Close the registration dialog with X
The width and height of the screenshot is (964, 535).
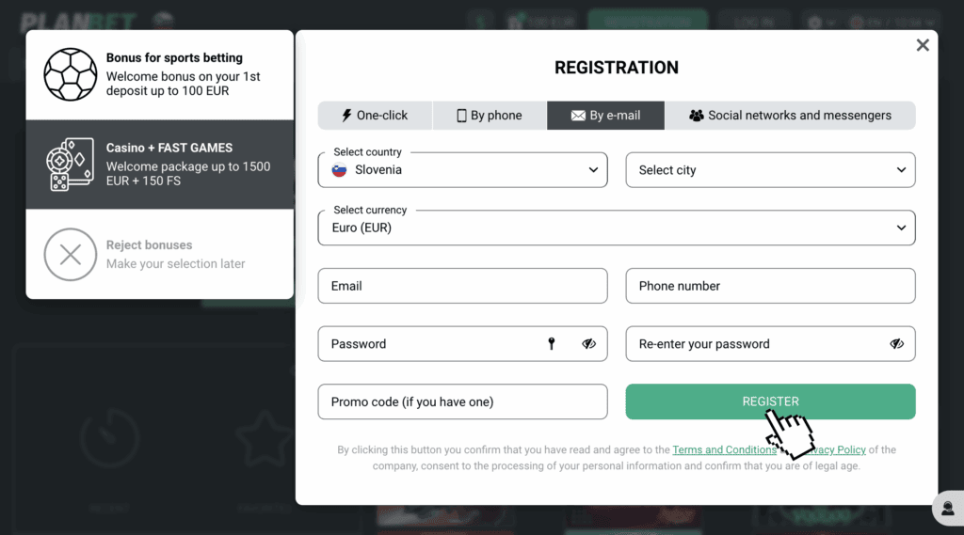click(x=923, y=45)
